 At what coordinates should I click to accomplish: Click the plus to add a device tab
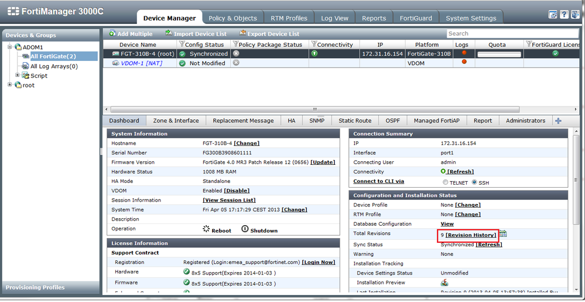(559, 121)
